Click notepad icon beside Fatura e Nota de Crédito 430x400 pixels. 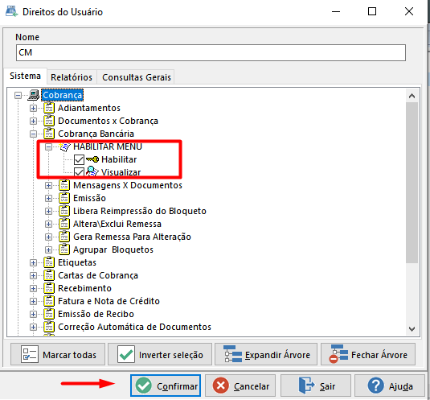tap(49, 302)
